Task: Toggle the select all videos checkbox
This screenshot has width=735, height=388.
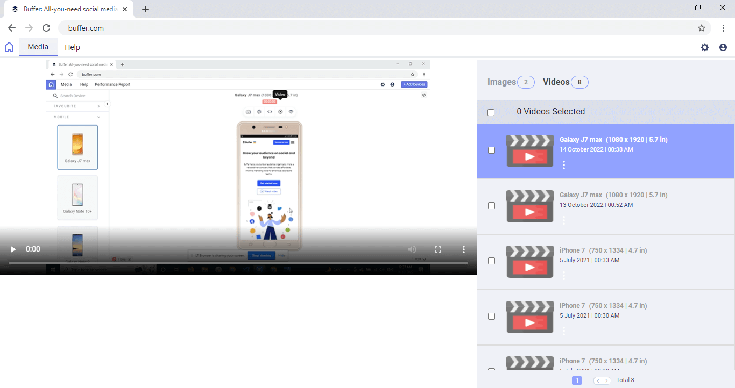Action: (x=491, y=112)
